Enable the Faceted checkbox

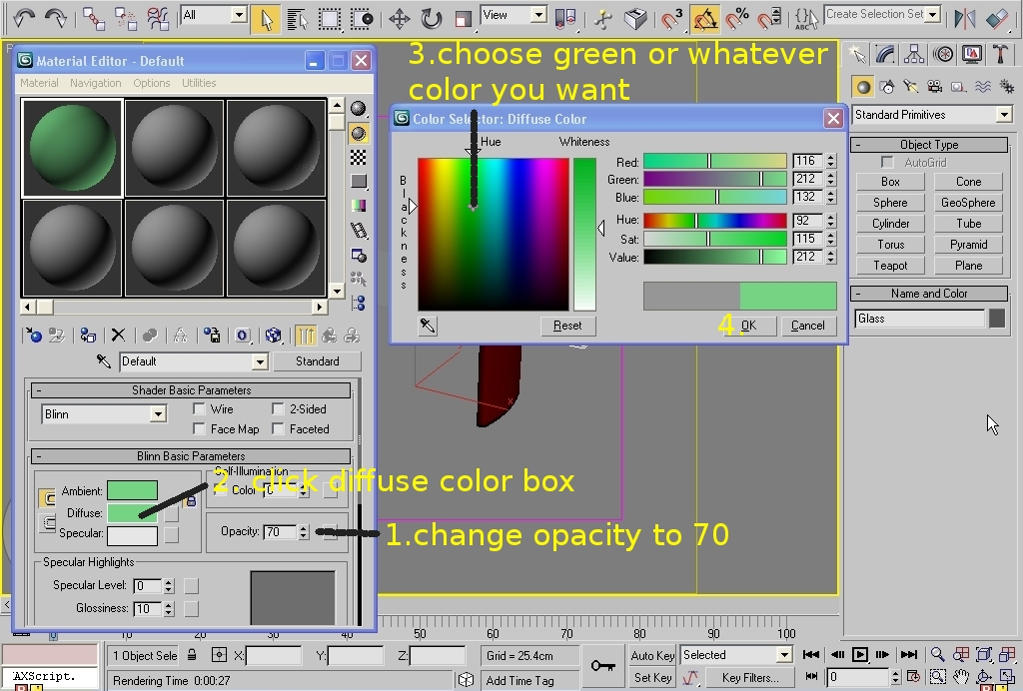coord(278,429)
